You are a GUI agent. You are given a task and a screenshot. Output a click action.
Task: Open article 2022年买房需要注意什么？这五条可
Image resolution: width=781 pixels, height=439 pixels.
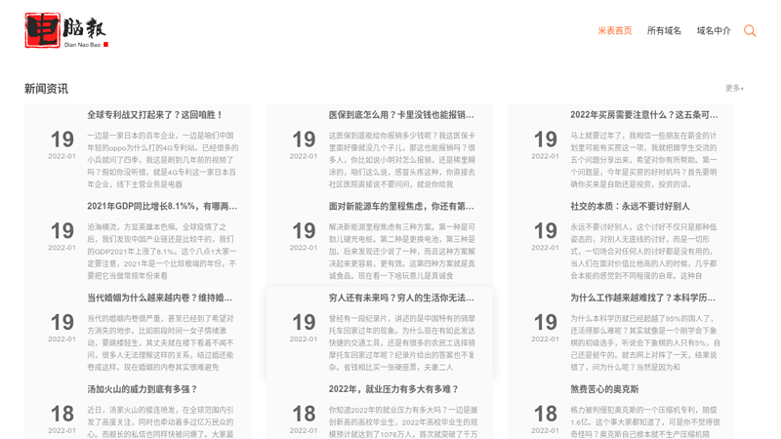[x=644, y=115]
